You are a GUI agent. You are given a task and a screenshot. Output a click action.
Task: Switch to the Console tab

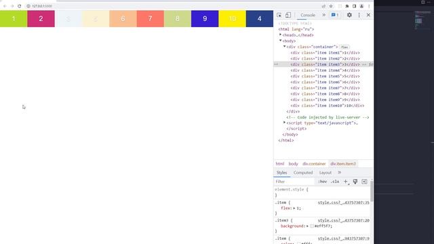[308, 15]
